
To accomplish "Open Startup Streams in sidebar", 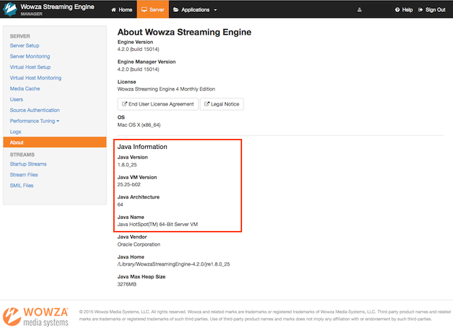I will [28, 164].
